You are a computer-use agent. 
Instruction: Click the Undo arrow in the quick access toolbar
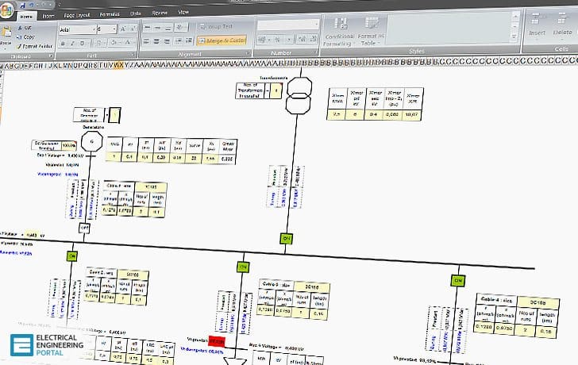click(x=31, y=5)
